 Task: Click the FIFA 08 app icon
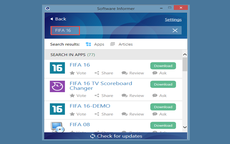[57, 127]
